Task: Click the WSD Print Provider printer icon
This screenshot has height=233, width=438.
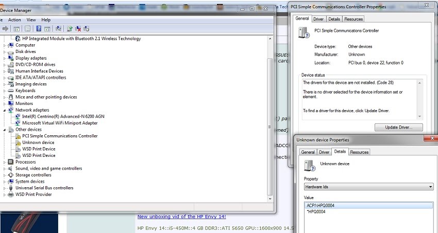Action: pyautogui.click(x=11, y=194)
